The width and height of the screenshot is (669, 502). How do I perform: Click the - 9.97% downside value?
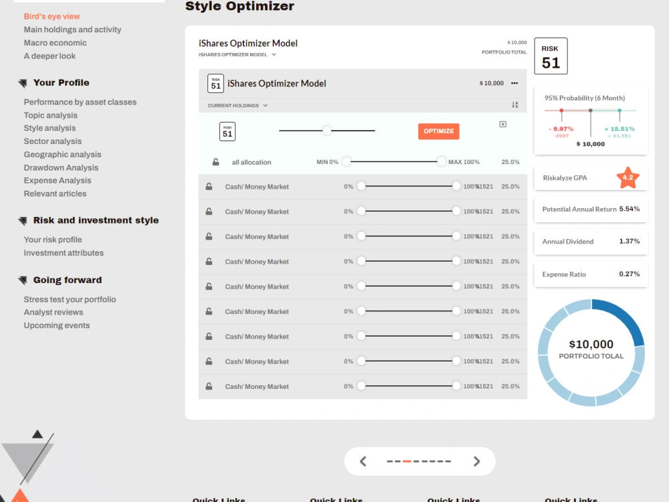tap(561, 129)
